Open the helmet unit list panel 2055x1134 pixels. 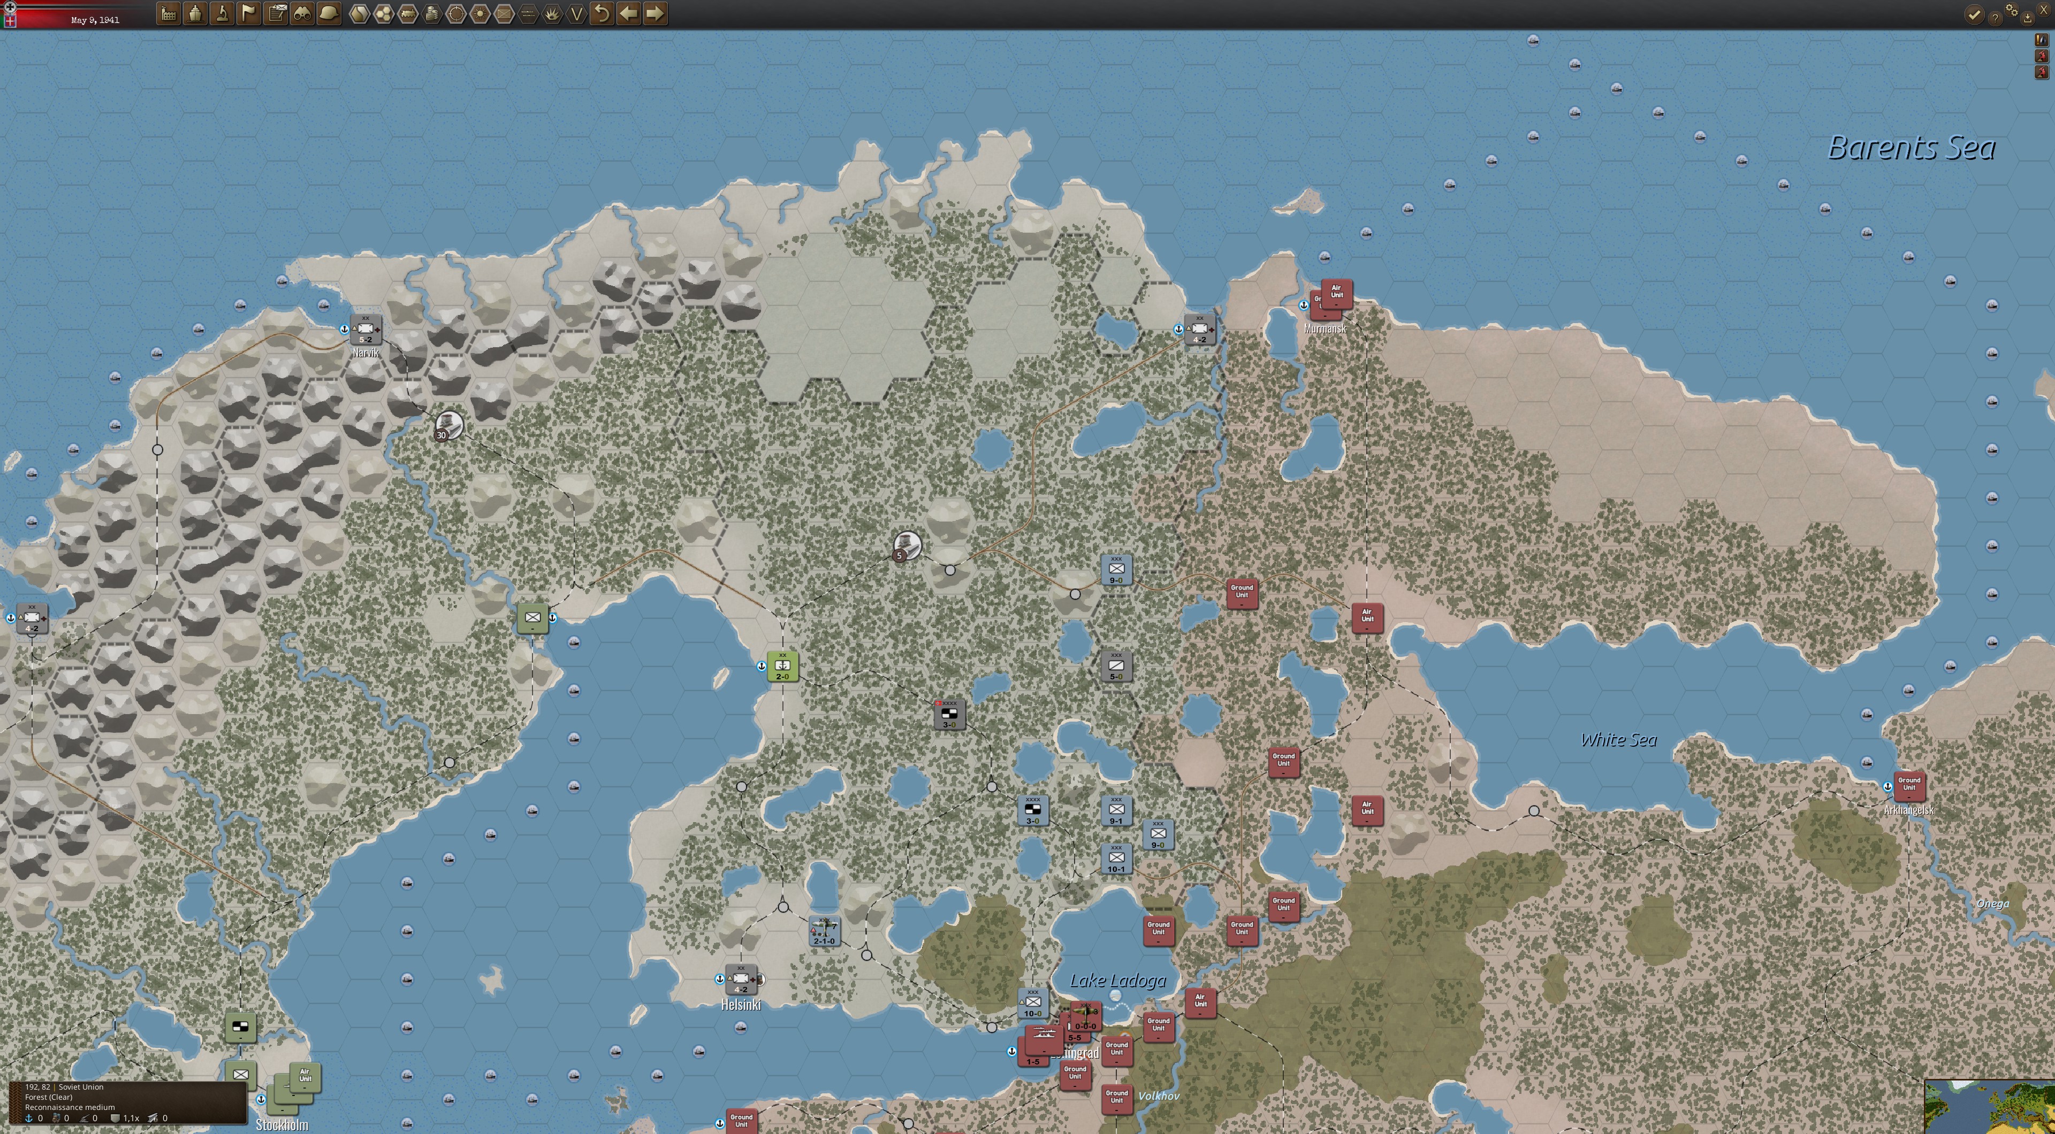[x=329, y=13]
